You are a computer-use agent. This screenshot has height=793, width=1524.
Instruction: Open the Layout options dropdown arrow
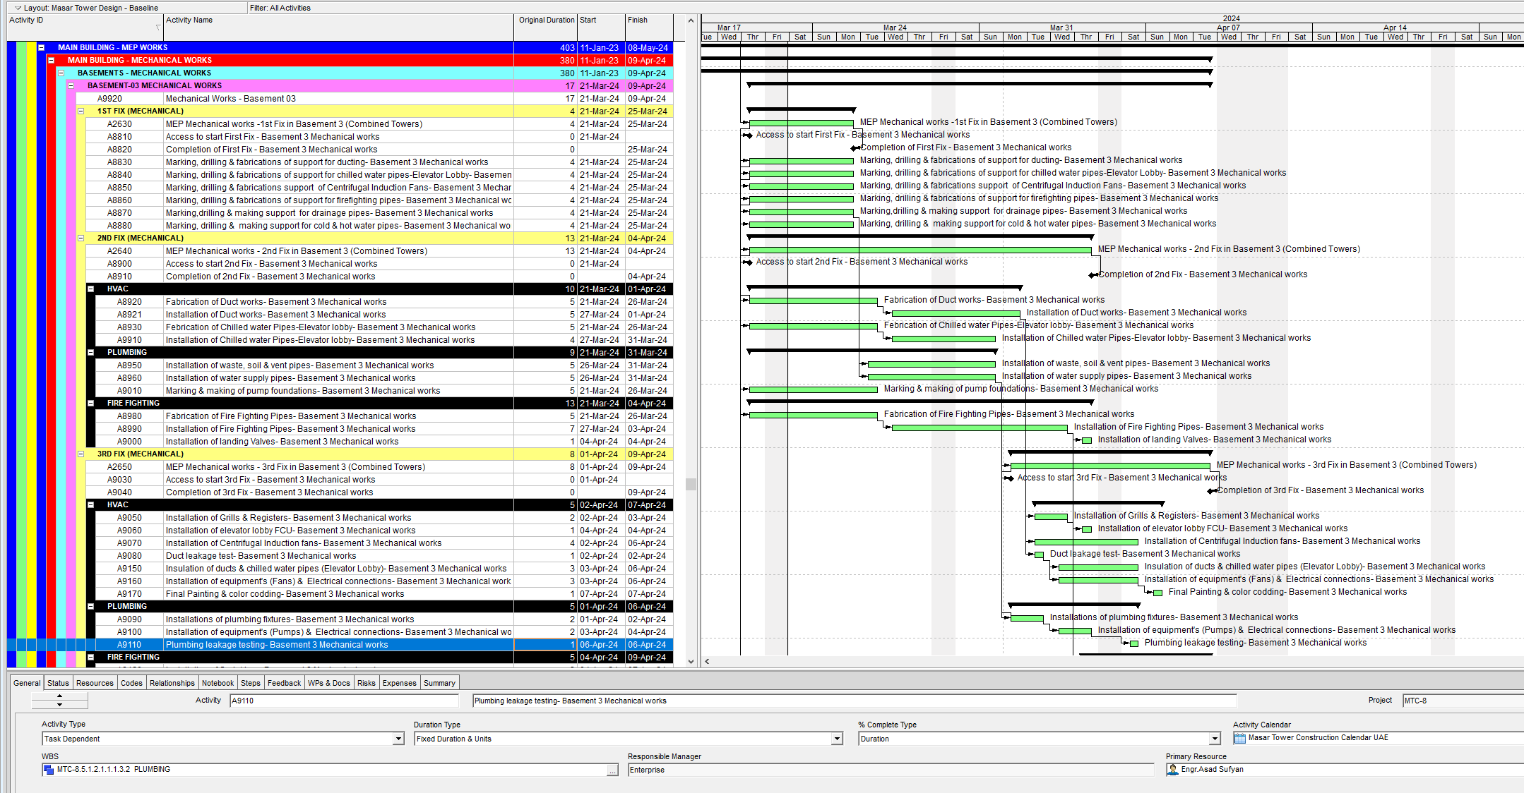[x=18, y=8]
